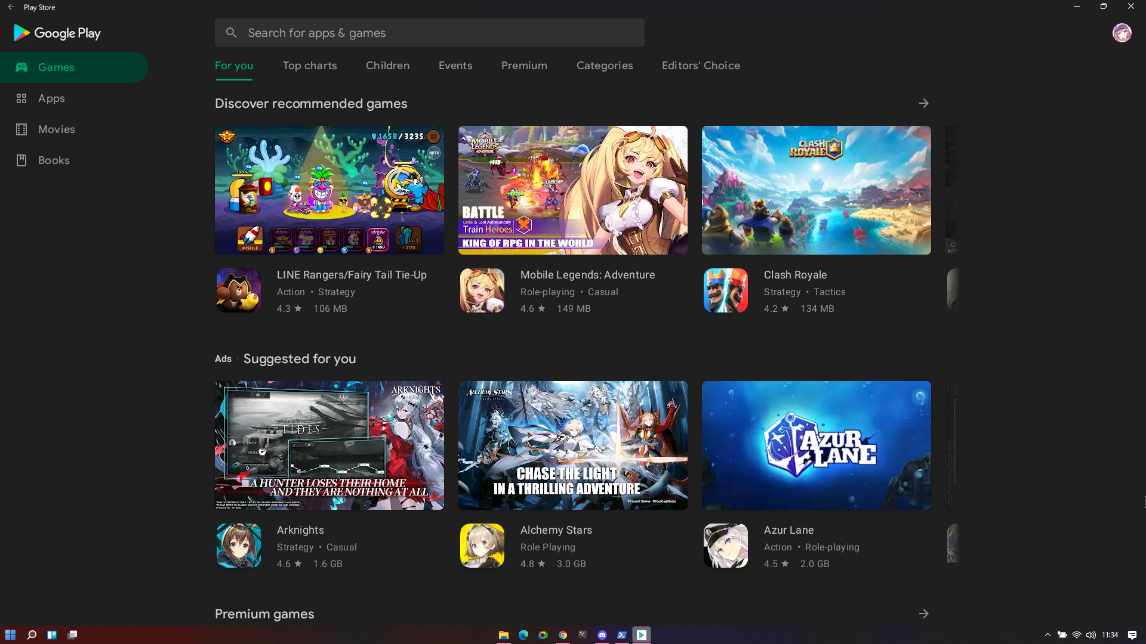Switch to the Top charts tab
The height and width of the screenshot is (644, 1146).
[x=309, y=66]
